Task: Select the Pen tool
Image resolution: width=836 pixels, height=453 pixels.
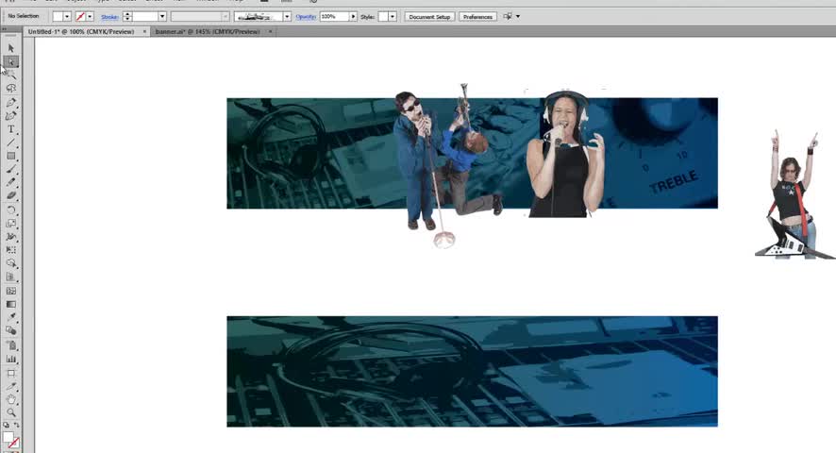Action: tap(11, 103)
